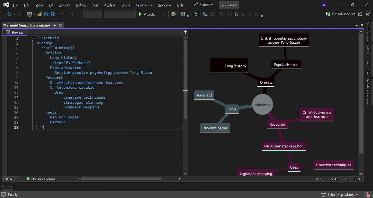
Task: Close the Mermaid Sample Diagram.md tab
Action: tap(60, 25)
